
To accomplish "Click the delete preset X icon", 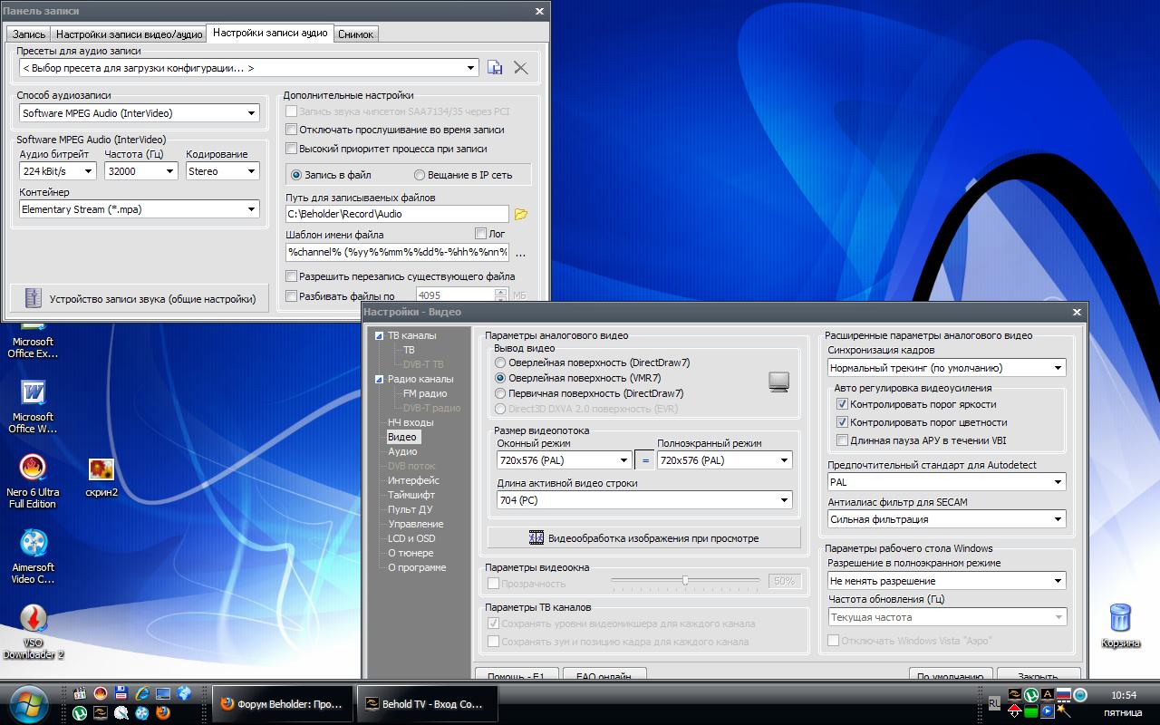I will click(x=521, y=68).
